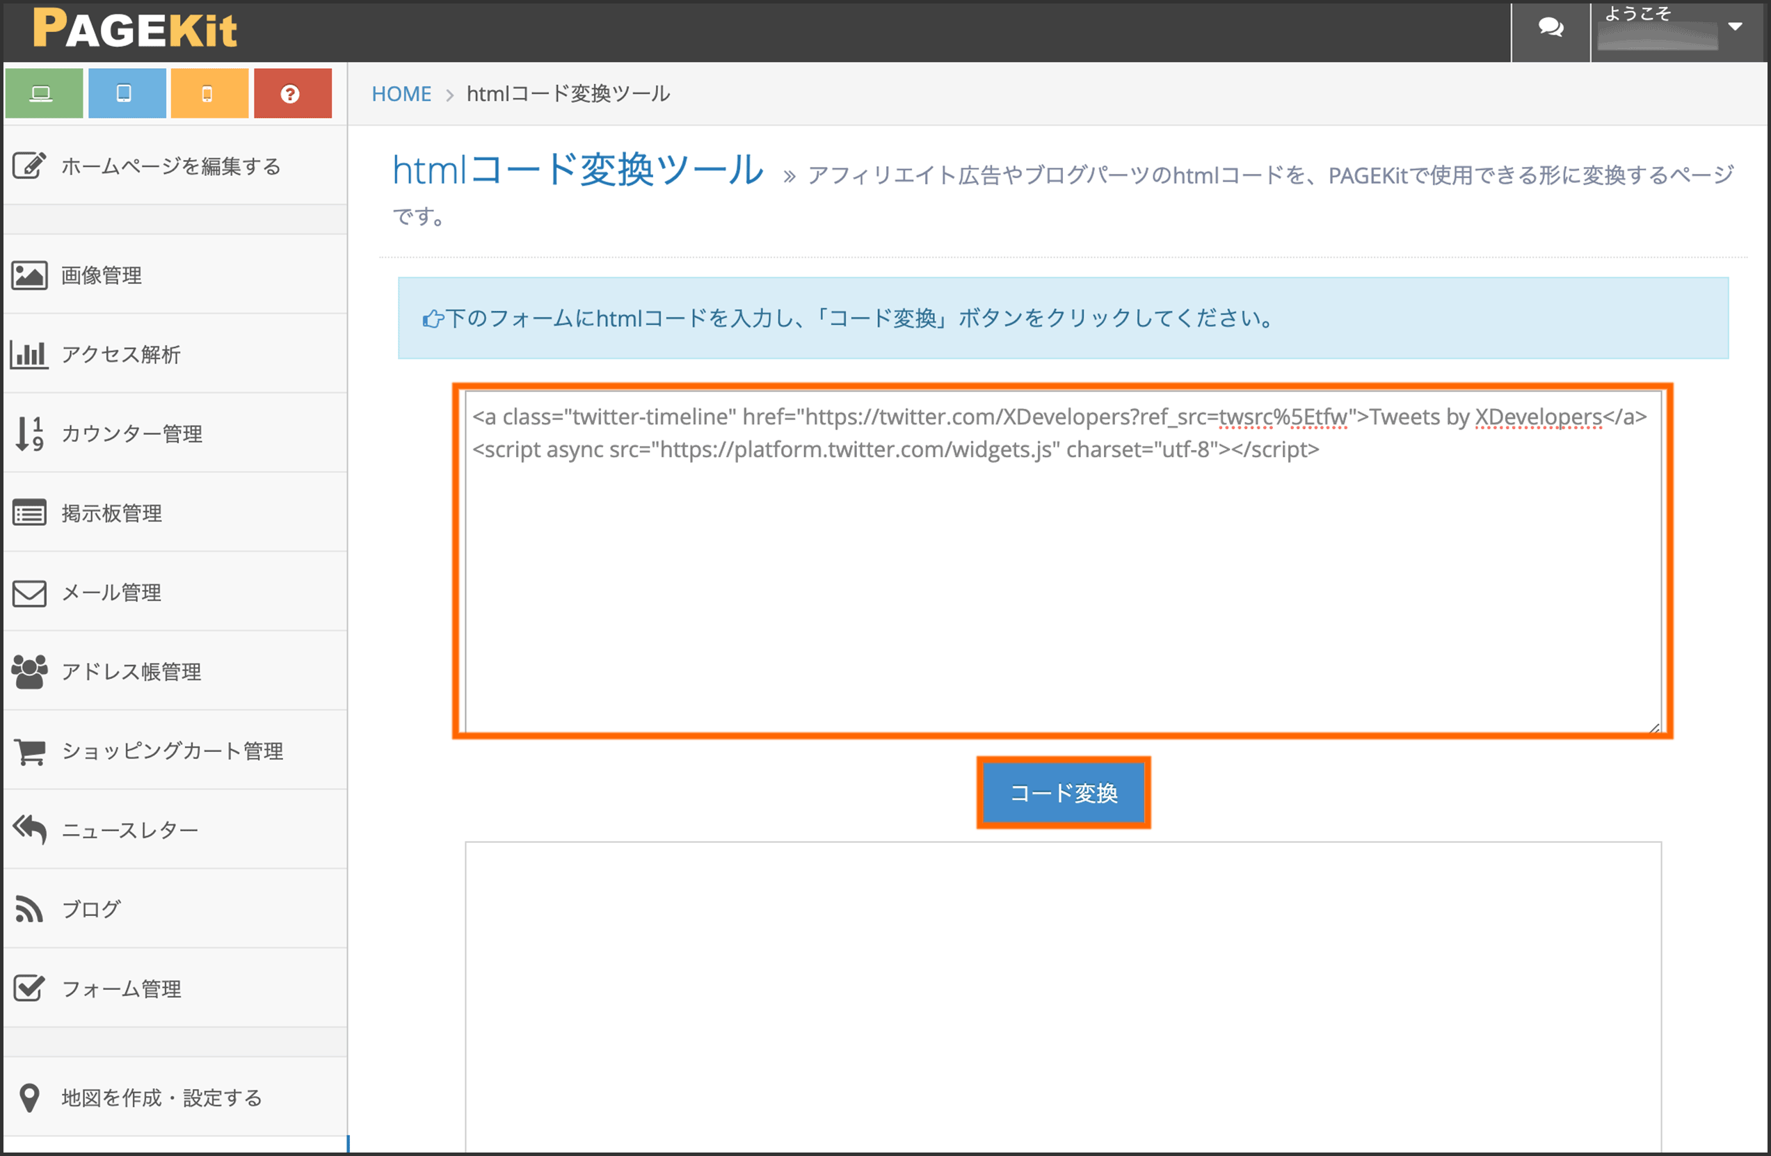Click the list icon beside 掲示板管理

point(29,513)
